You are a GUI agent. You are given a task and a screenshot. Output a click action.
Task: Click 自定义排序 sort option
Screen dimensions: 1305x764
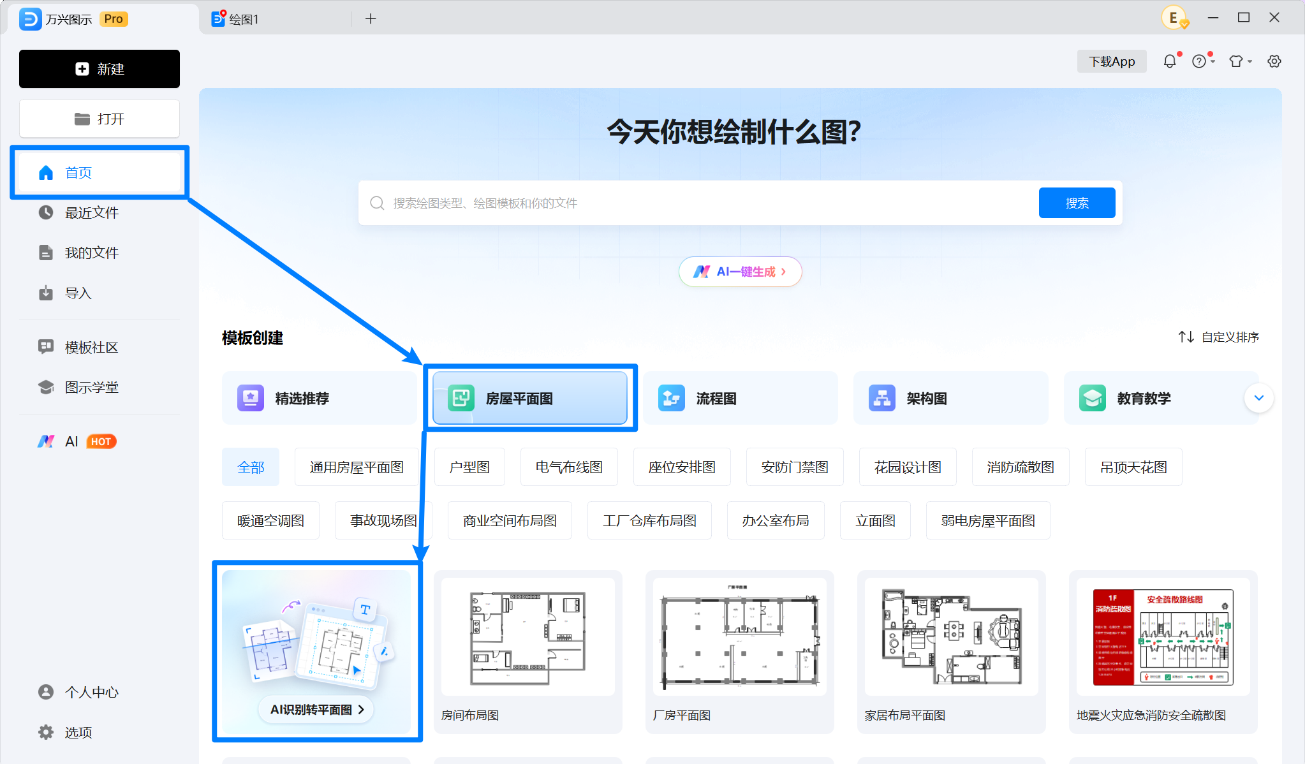(x=1218, y=337)
